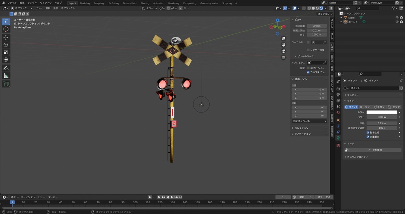The height and width of the screenshot is (214, 405).
Task: Toggle the 3Dカーソル lock checkbox
Action: click(x=308, y=68)
